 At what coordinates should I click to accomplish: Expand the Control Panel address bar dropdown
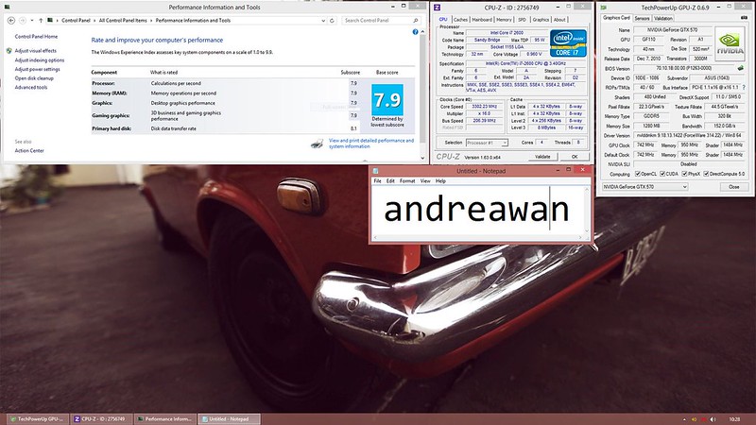(x=323, y=20)
